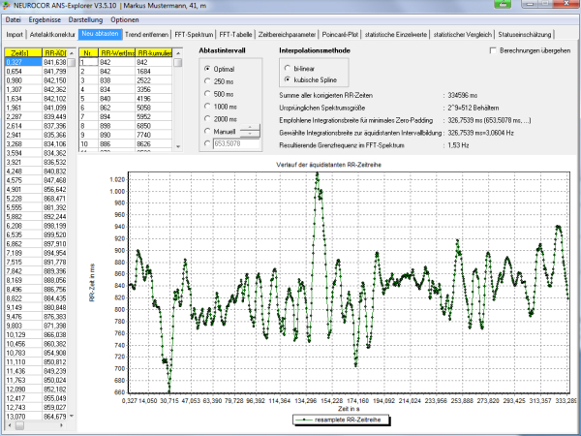Image resolution: width=581 pixels, height=436 pixels.
Task: Open the Statuseinschätzung tab
Action: (524, 35)
